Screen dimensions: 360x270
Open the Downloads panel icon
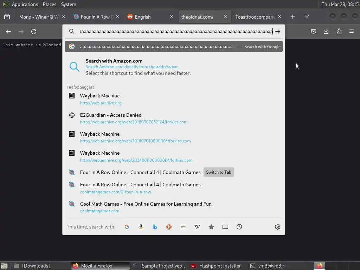click(x=326, y=31)
